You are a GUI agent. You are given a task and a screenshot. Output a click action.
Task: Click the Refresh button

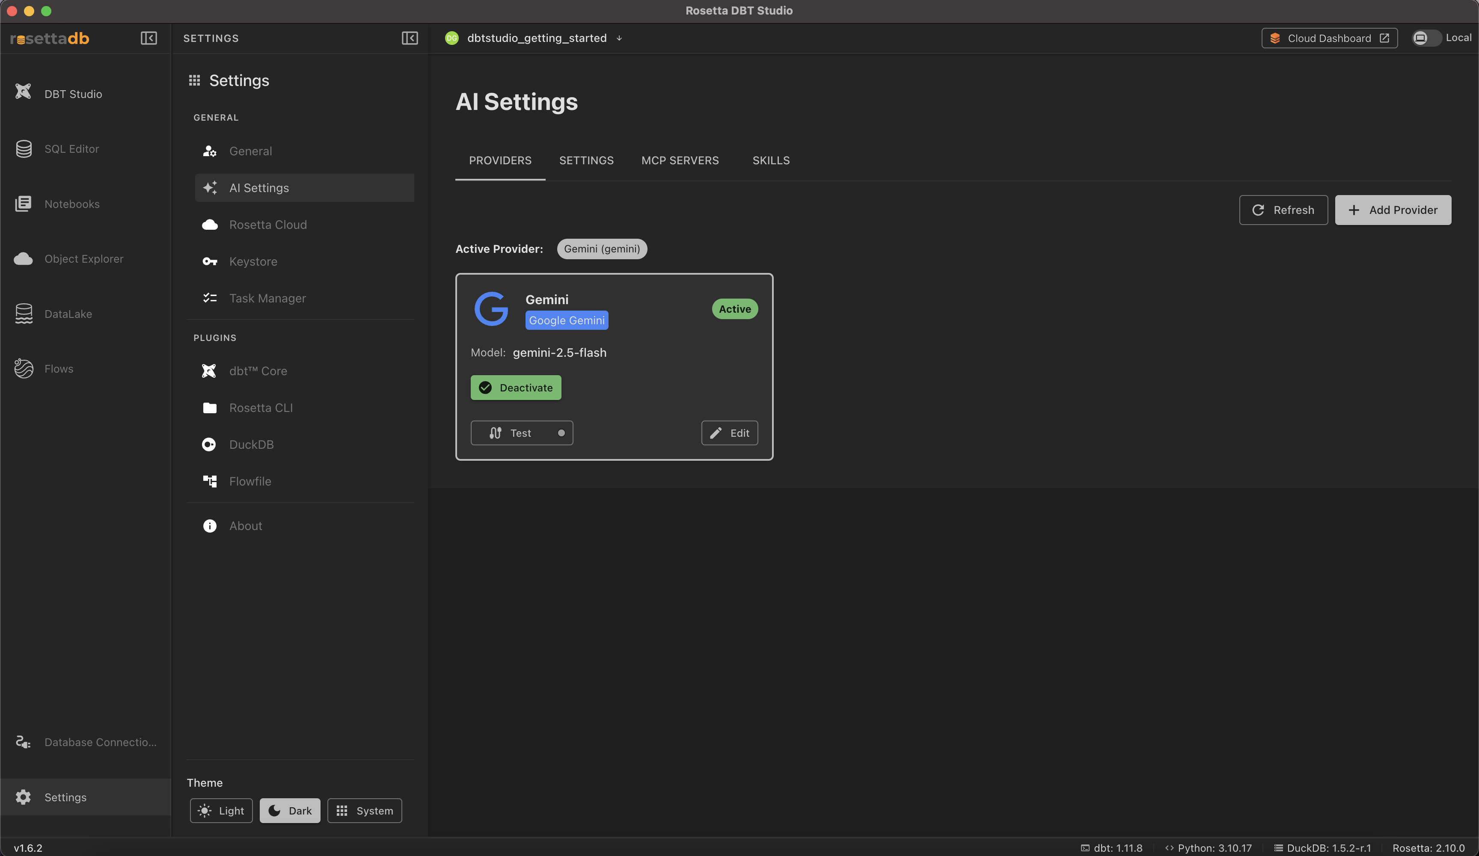1283,210
